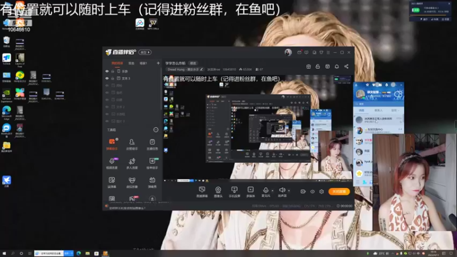Screen dimensions: 457x257
Task: Open the 空间 dropdown tab in QQ
Action: (x=395, y=110)
